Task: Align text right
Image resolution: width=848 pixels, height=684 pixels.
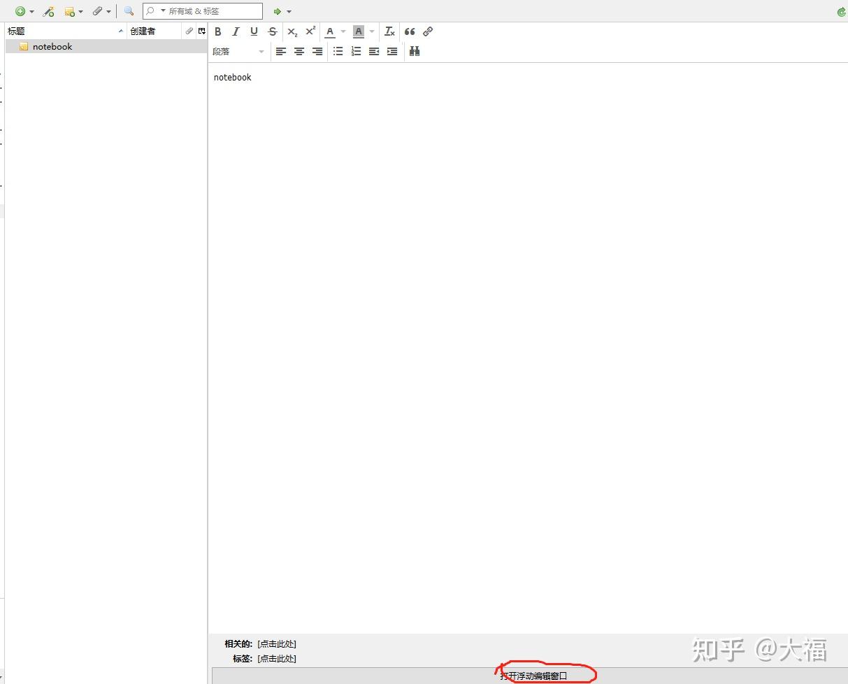Action: (x=317, y=51)
